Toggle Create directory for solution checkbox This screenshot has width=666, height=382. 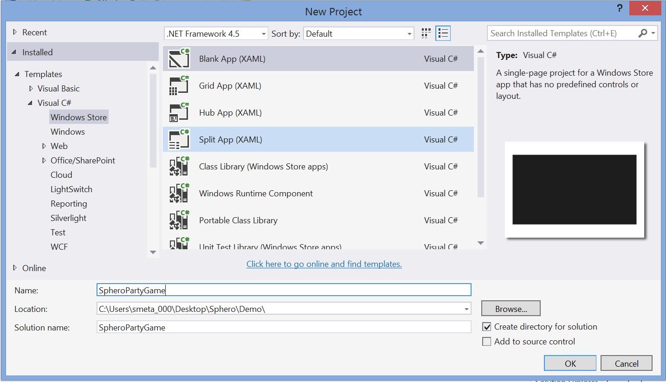coord(487,327)
